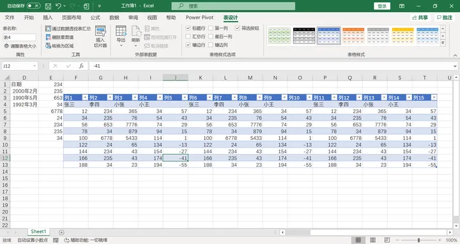Click the 批注 comments button
Screen dimensions: 460x244
[x=445, y=18]
